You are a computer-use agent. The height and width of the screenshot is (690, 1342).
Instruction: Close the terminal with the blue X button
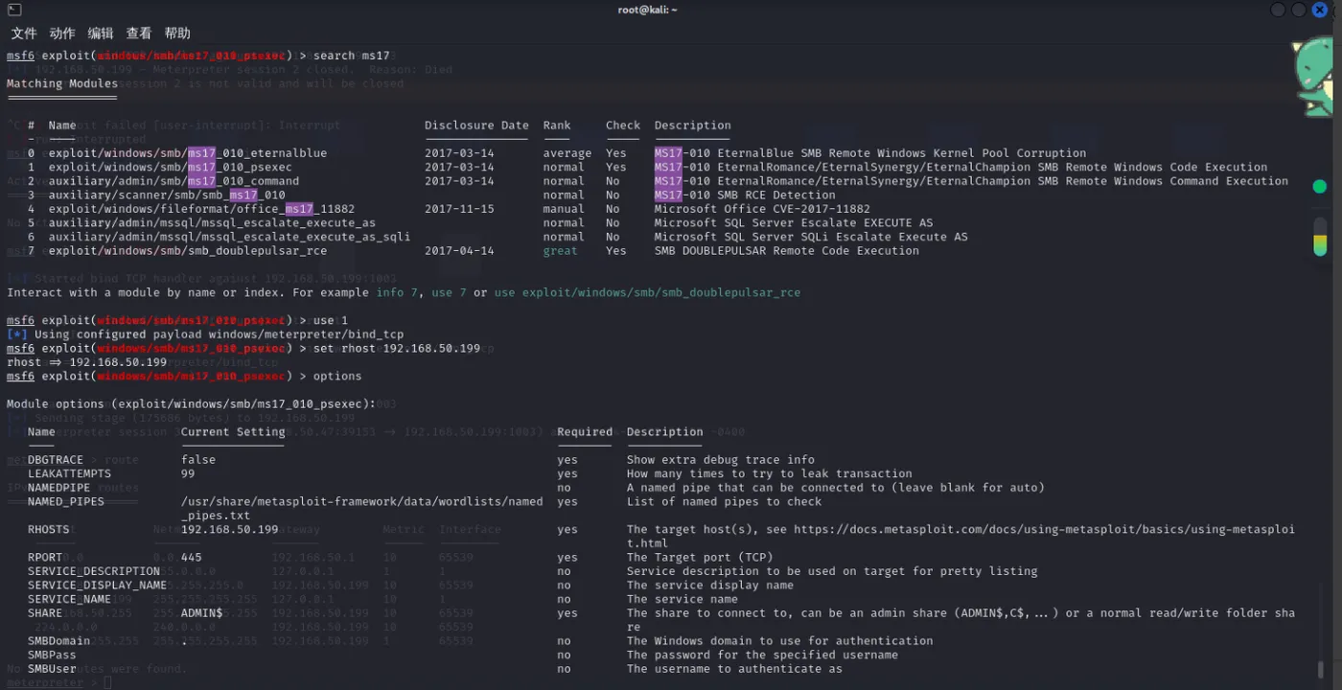pos(1321,10)
